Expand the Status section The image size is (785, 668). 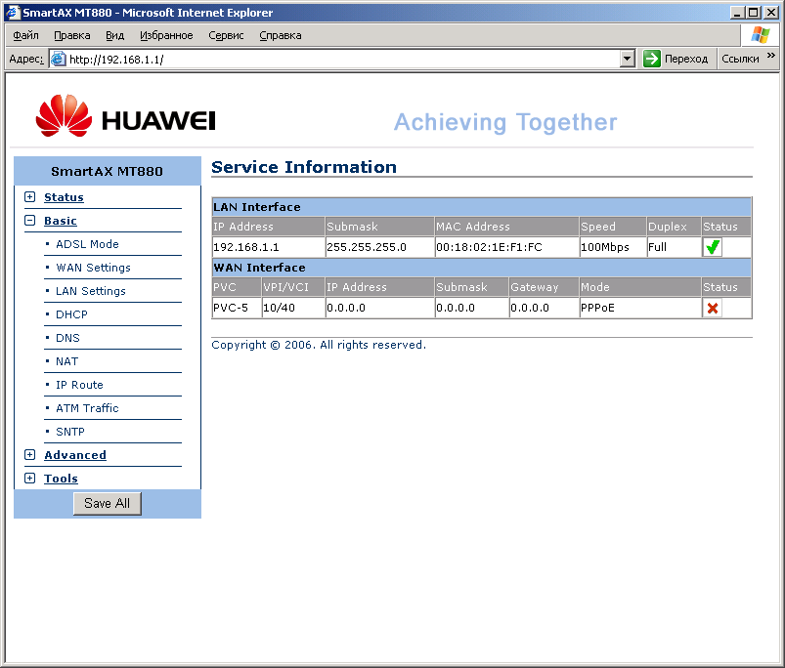coord(29,196)
